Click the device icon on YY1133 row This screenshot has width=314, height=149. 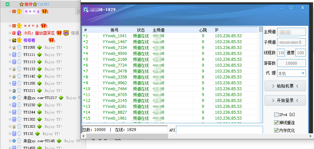(x=14, y=69)
